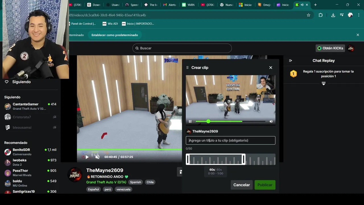Open Wix ADI bookmark
Screen dimensions: 364x205
click(110, 24)
